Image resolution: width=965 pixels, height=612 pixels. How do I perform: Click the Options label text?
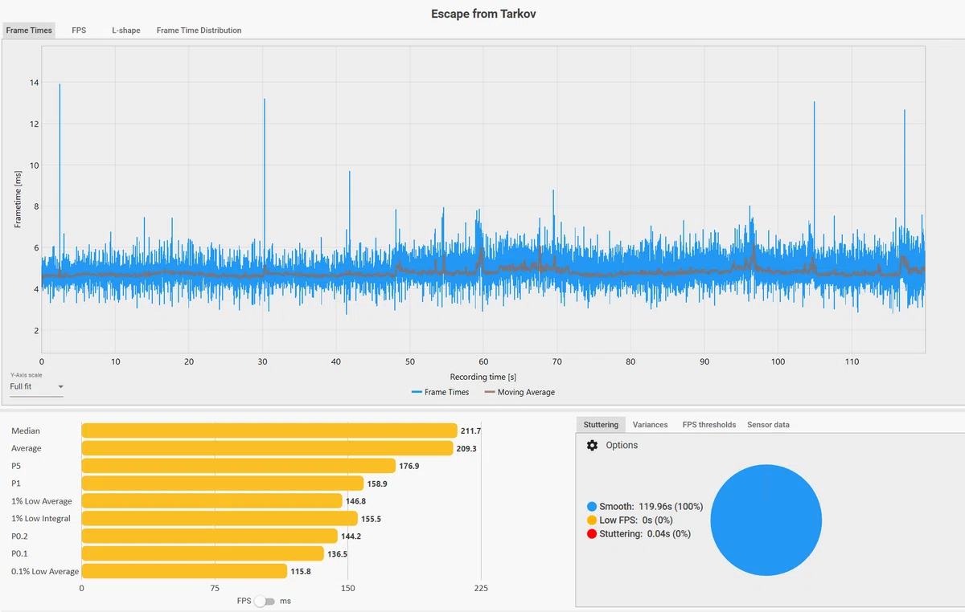[622, 445]
